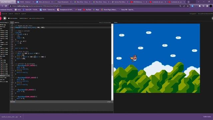Open botao_2.png in the file list
Viewport: 213px width, 120px height.
[4, 33]
